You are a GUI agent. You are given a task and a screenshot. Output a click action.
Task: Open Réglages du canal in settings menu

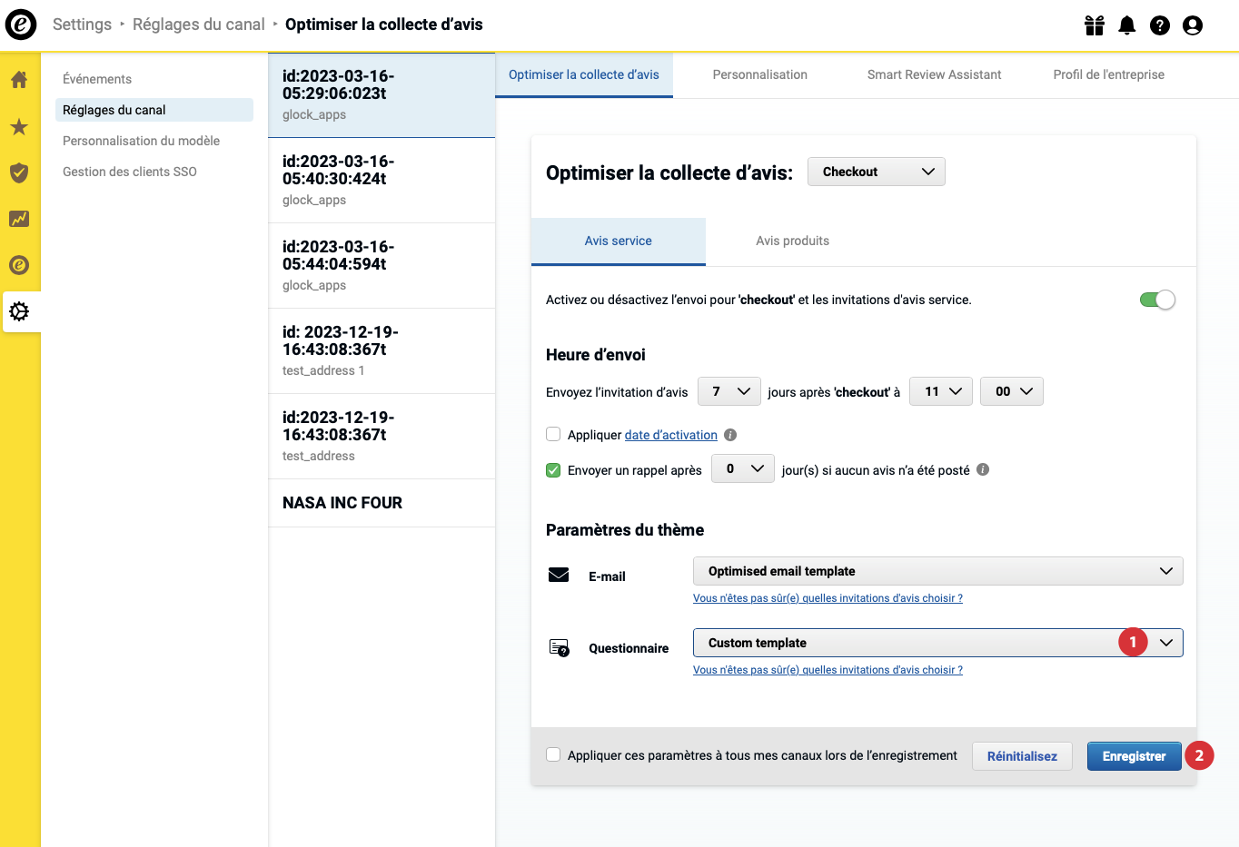154,110
